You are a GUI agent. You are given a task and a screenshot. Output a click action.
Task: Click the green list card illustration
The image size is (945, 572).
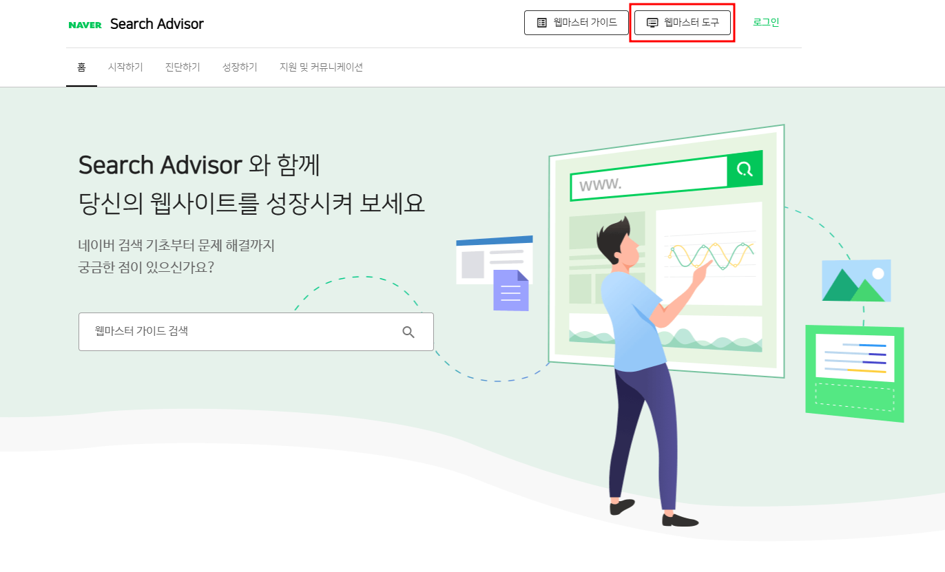[855, 374]
